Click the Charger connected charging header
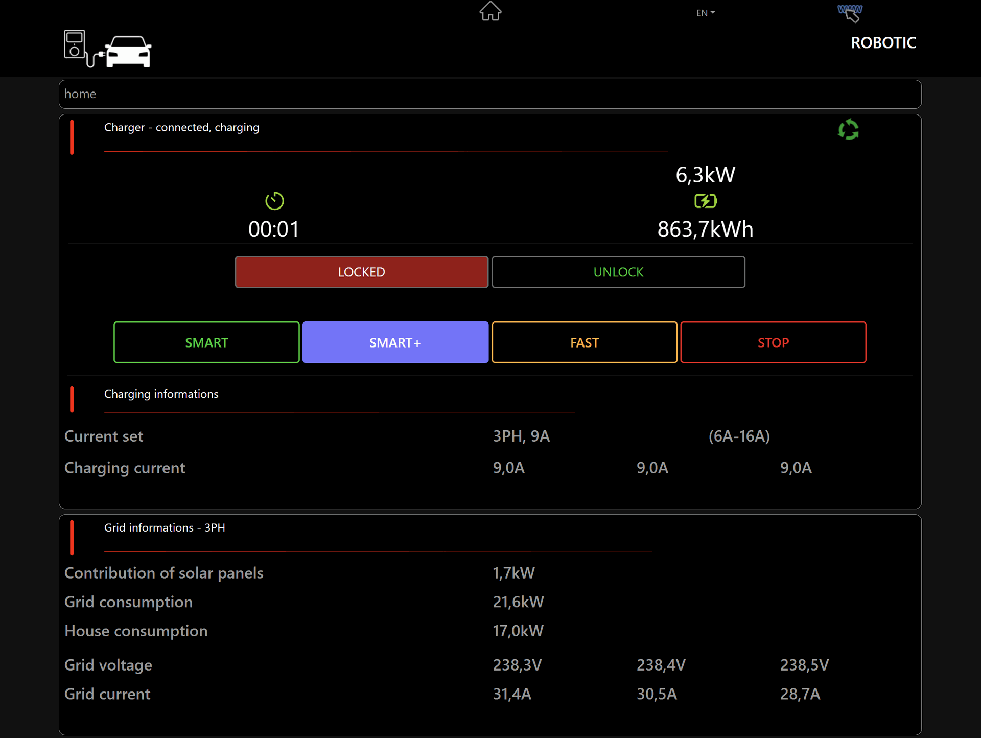The image size is (981, 738). (x=181, y=127)
